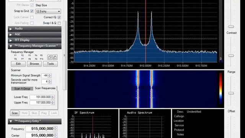245x138 pixels.
Task: Click the Lower Freq 151,000,000 field
Action: click(41, 97)
